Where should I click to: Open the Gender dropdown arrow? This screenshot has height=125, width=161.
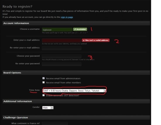[52, 108]
